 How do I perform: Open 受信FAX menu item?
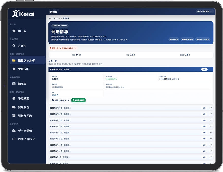point(28,69)
